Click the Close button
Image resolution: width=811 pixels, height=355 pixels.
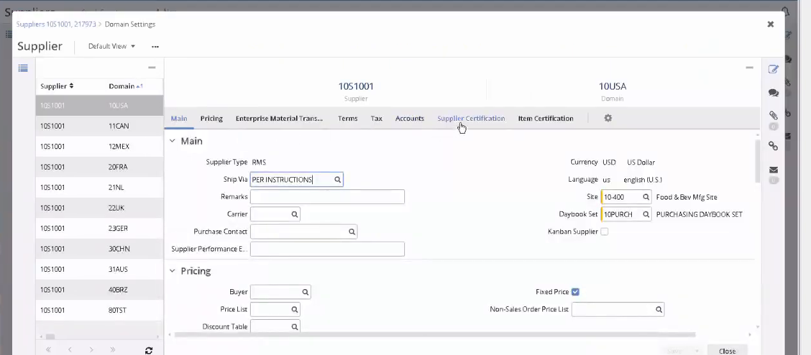click(x=727, y=351)
